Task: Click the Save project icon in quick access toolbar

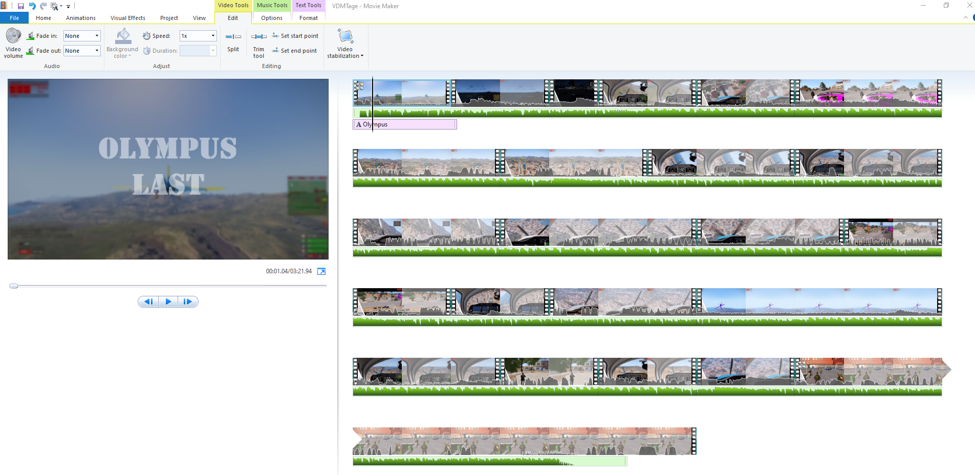Action: 20,6
